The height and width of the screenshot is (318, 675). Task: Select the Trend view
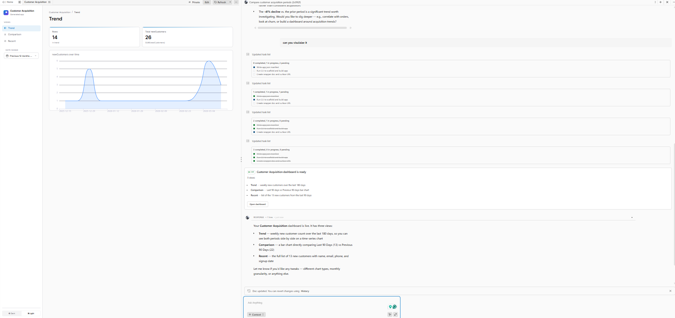click(22, 28)
